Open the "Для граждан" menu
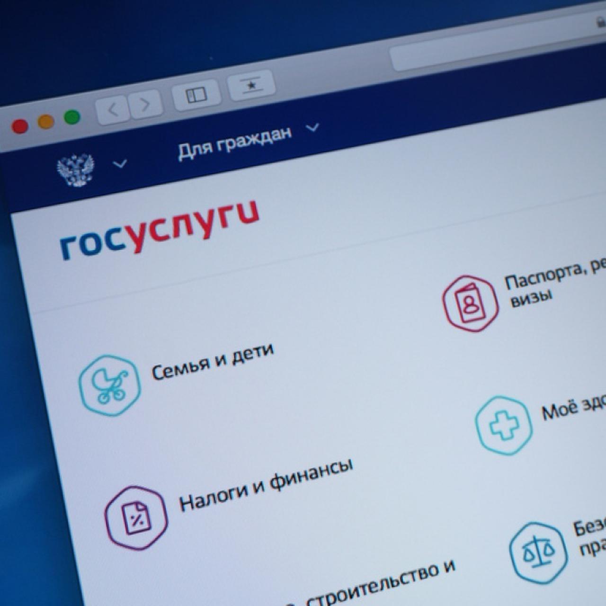Image resolution: width=606 pixels, height=606 pixels. (235, 143)
